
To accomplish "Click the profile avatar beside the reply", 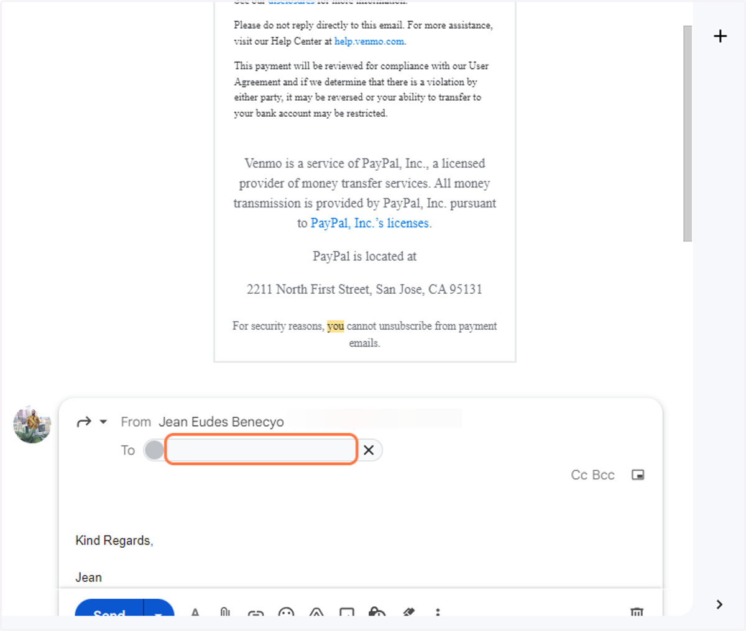I will (x=32, y=425).
